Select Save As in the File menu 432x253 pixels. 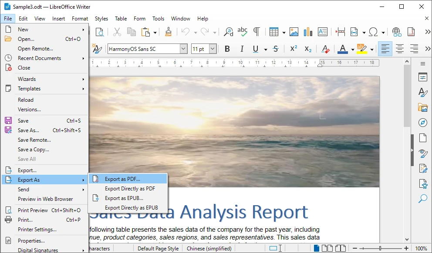(x=29, y=130)
